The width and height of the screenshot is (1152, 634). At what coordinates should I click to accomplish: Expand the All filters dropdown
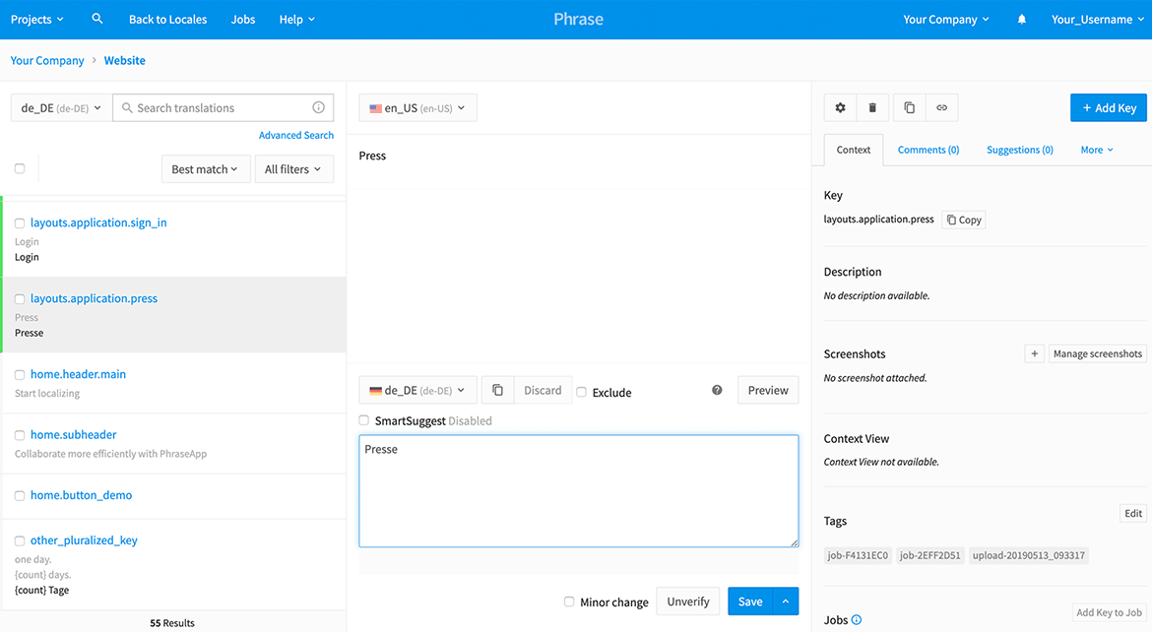(292, 169)
